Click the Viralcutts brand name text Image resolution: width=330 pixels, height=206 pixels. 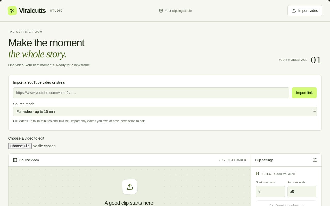click(x=32, y=11)
